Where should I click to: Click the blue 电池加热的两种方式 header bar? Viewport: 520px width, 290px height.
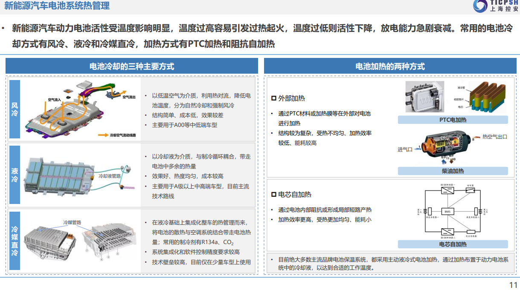click(x=390, y=66)
